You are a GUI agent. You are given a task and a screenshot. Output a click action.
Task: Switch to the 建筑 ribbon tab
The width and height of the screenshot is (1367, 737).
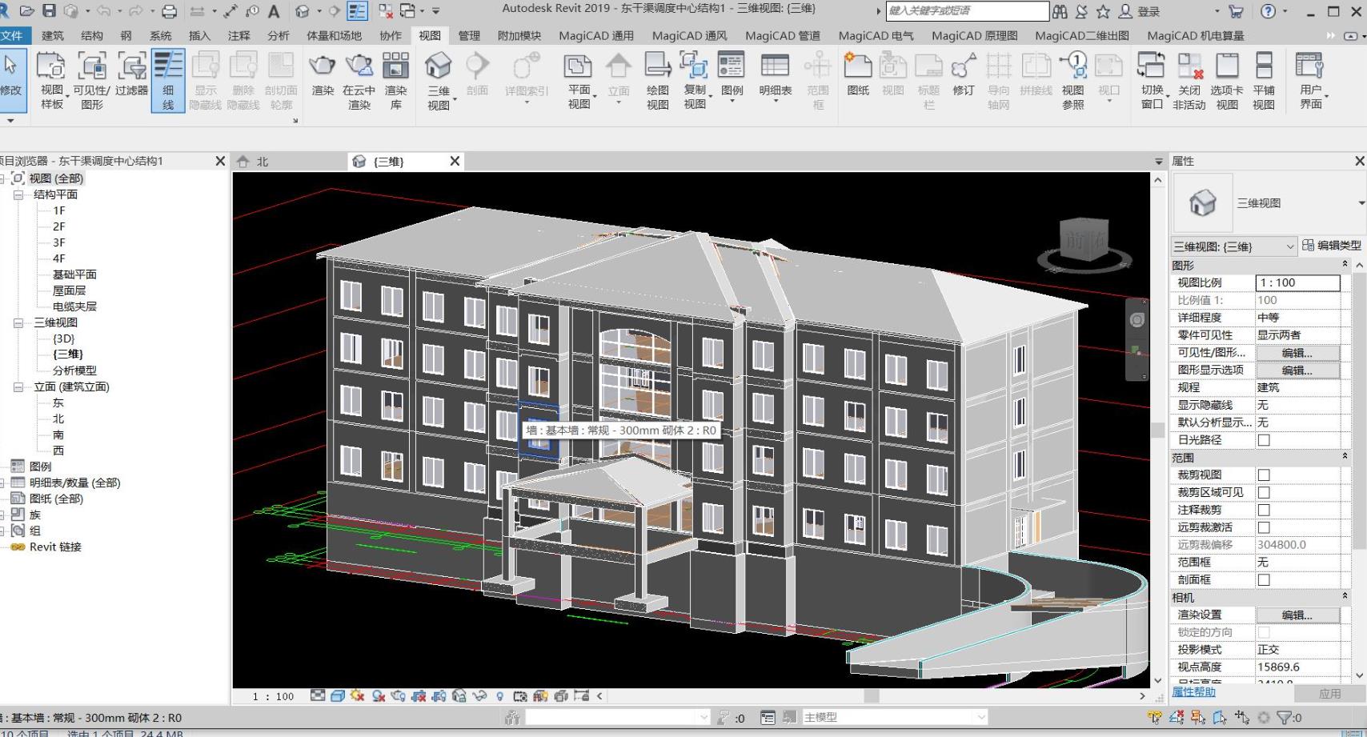53,35
